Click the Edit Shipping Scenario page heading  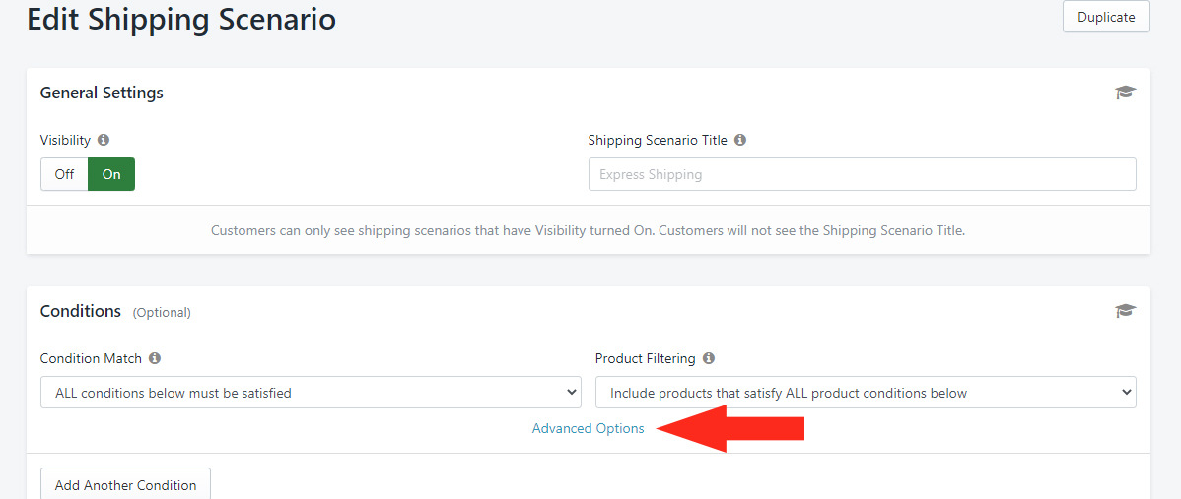(x=181, y=19)
